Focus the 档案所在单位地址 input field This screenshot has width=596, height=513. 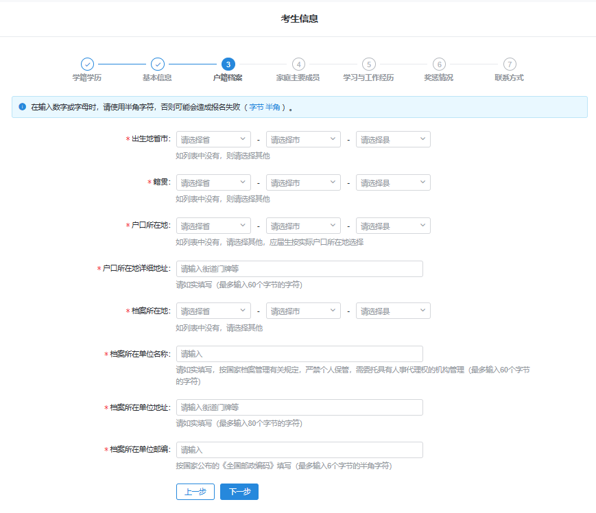pyautogui.click(x=300, y=407)
